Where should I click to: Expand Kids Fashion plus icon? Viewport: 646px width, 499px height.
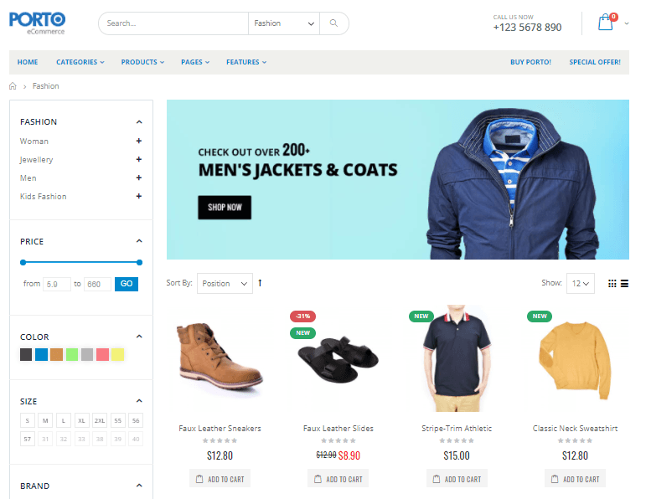pos(139,196)
